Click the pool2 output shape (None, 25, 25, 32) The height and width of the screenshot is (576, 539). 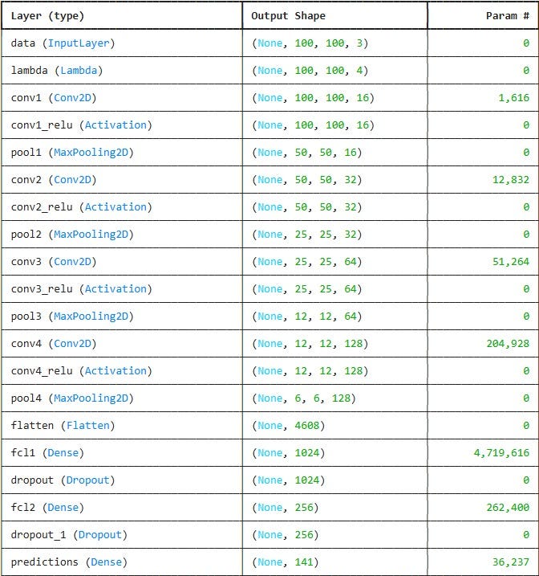(x=307, y=235)
